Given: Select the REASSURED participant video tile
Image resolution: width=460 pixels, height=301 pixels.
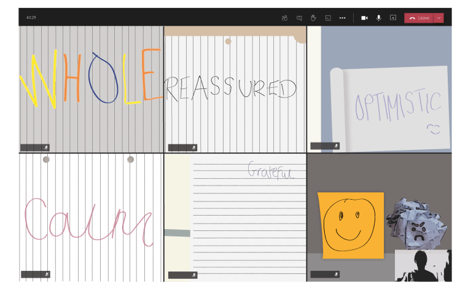Looking at the screenshot, I should (235, 89).
